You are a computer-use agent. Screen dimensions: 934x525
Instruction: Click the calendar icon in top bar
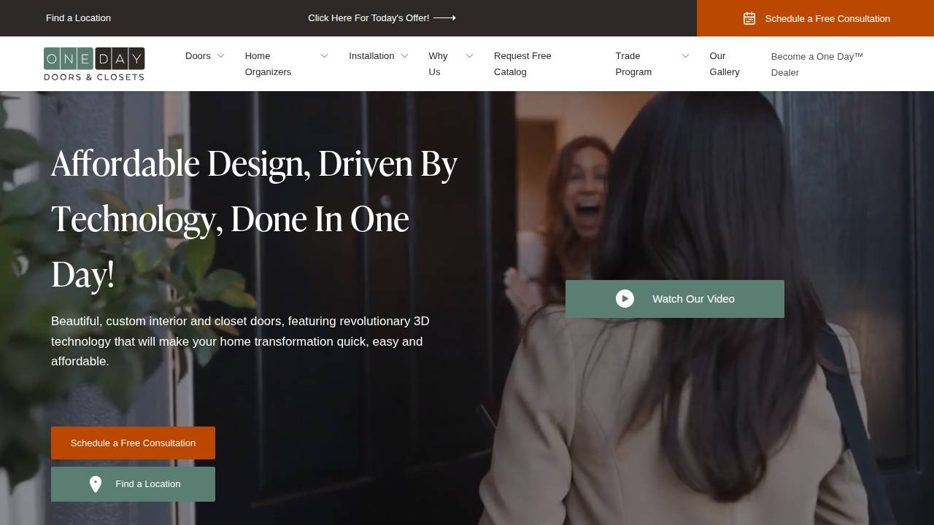pos(749,18)
